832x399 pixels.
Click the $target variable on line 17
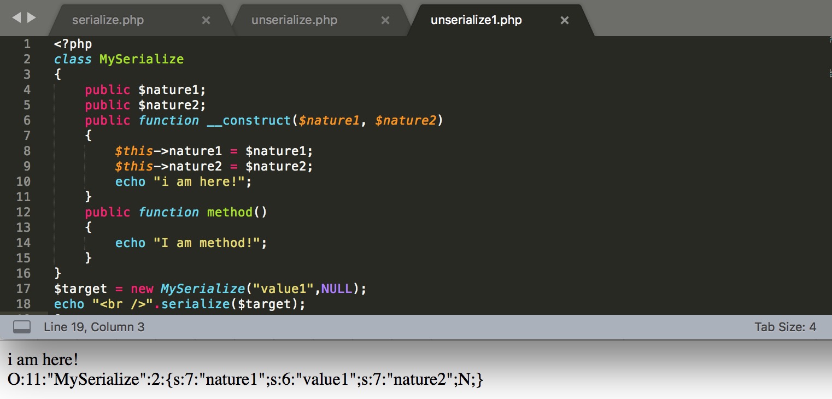coord(80,289)
